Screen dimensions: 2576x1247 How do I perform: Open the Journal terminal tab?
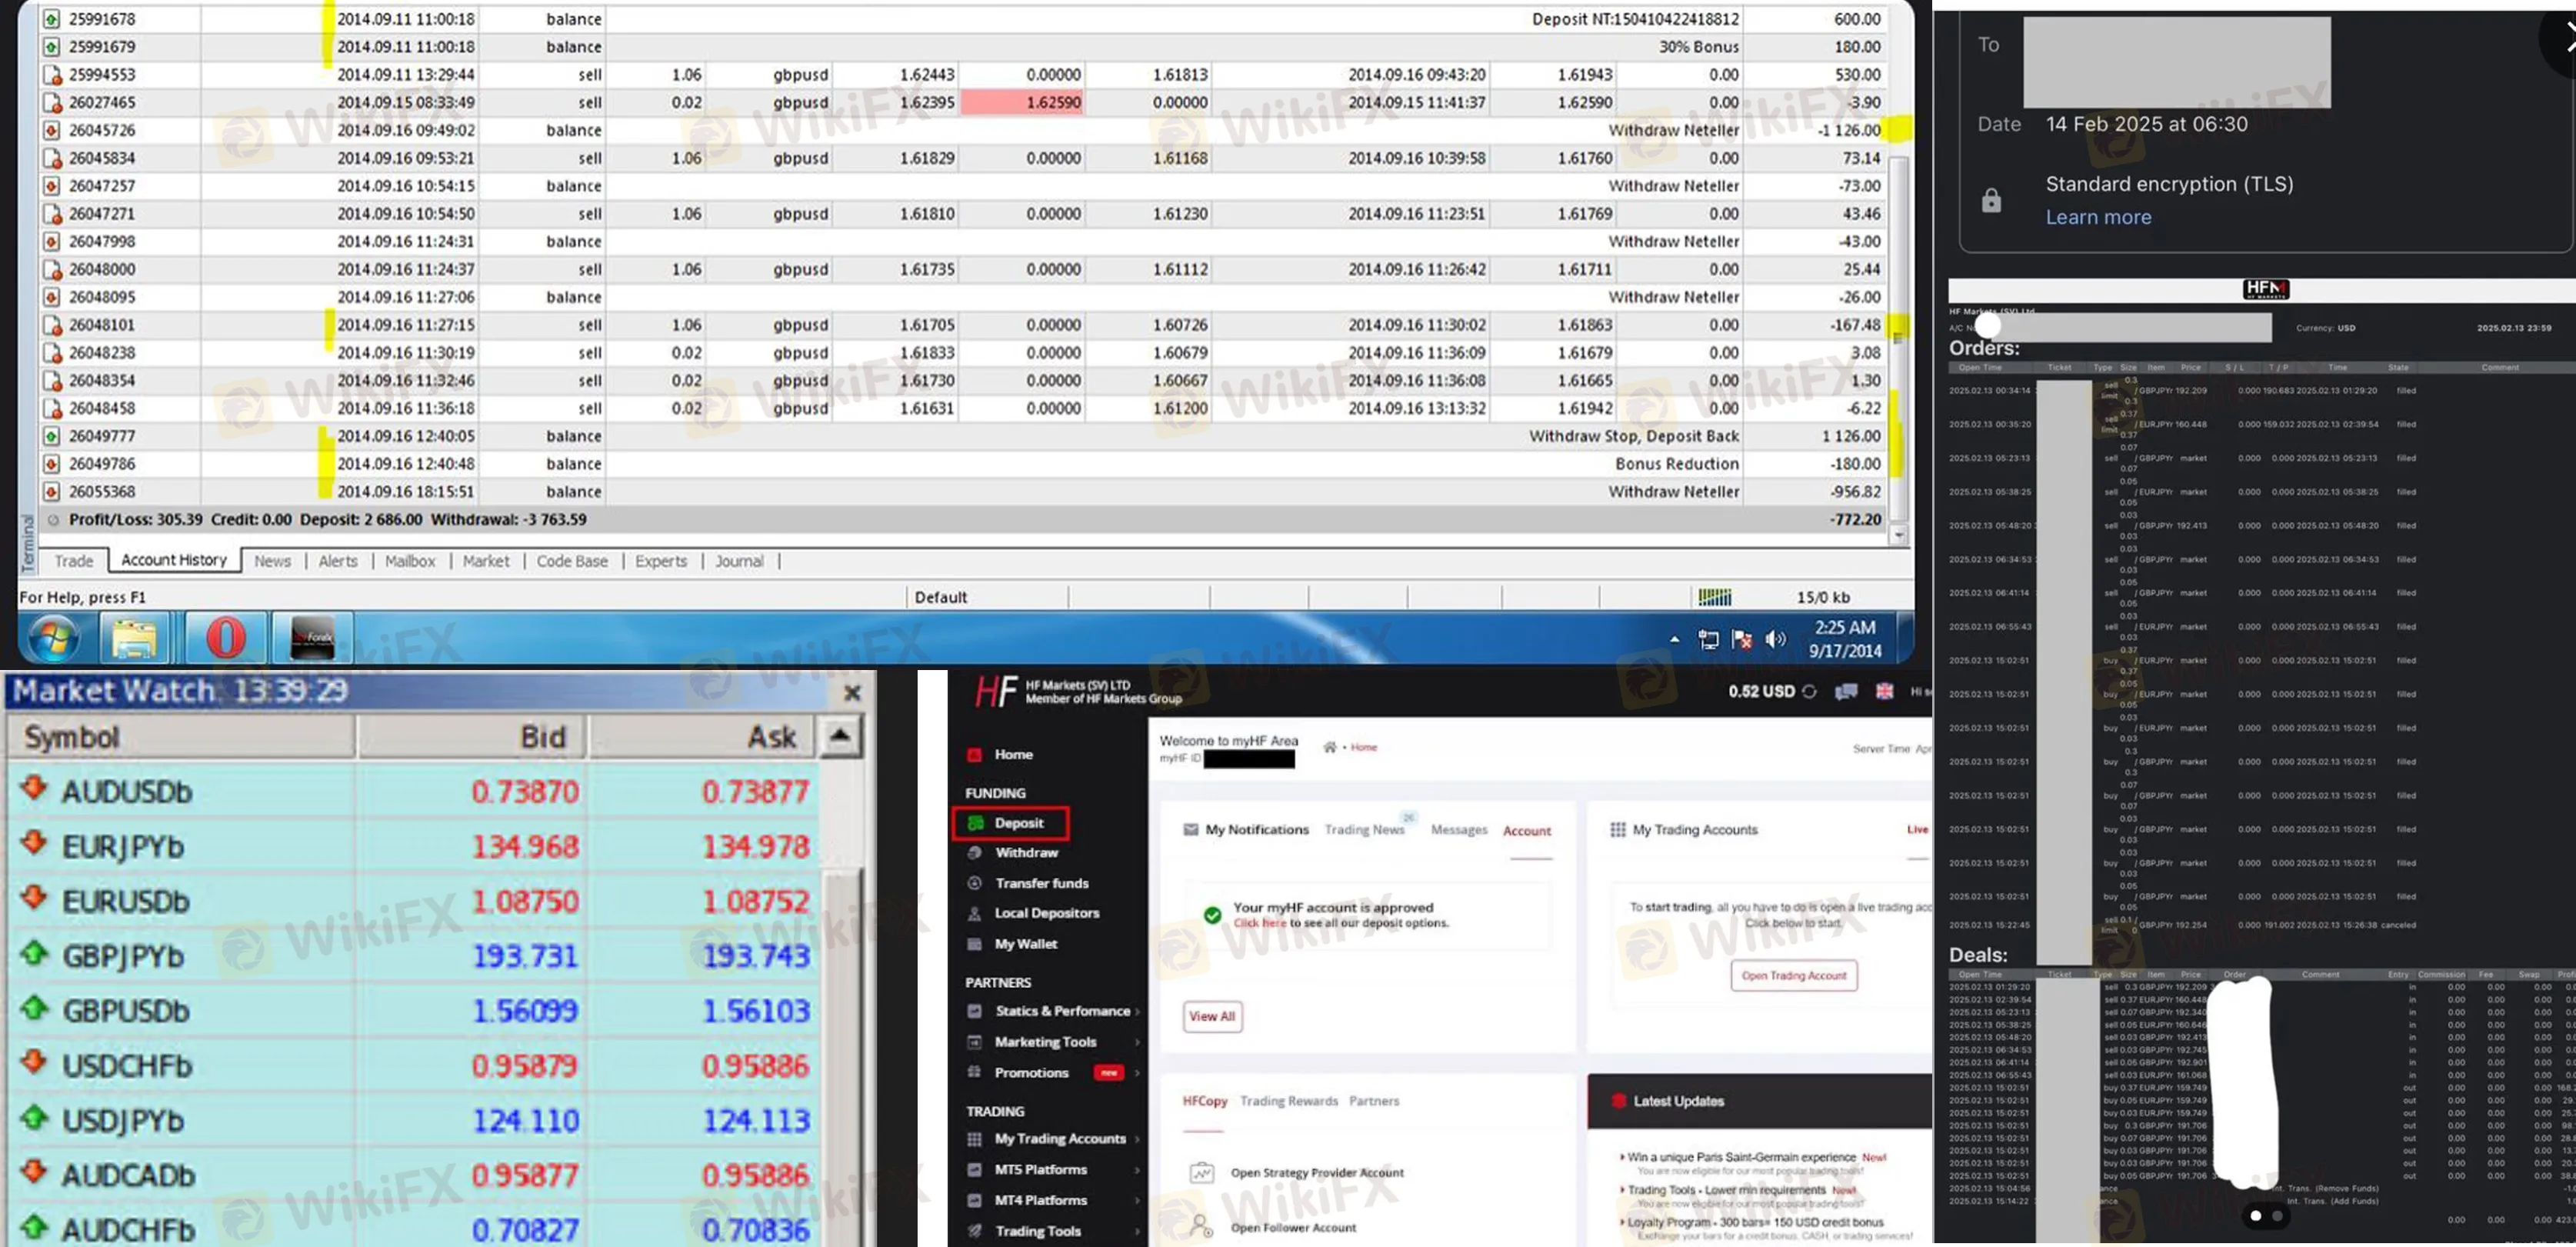coord(738,561)
